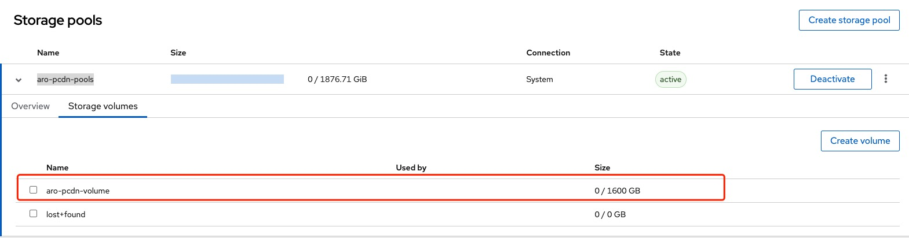Select the aro-pcdn-volume checkbox
The height and width of the screenshot is (238, 909).
tap(34, 190)
